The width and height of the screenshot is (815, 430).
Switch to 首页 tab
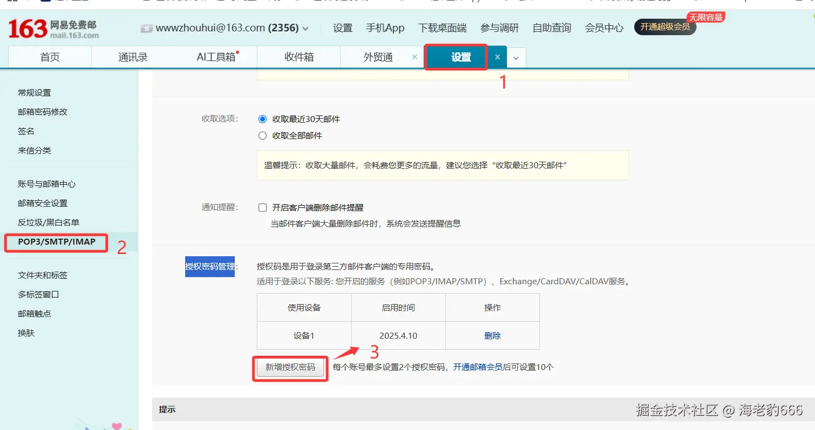pyautogui.click(x=50, y=57)
